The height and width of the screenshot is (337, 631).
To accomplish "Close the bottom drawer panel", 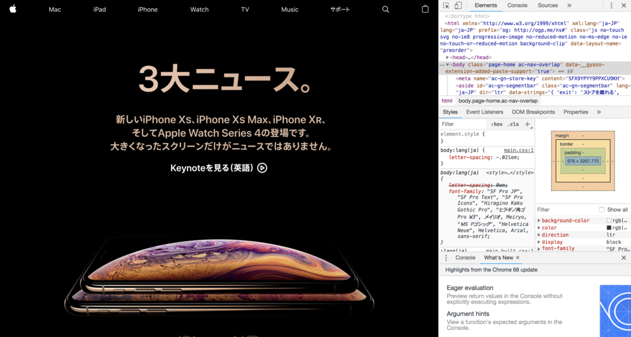I will coord(624,258).
